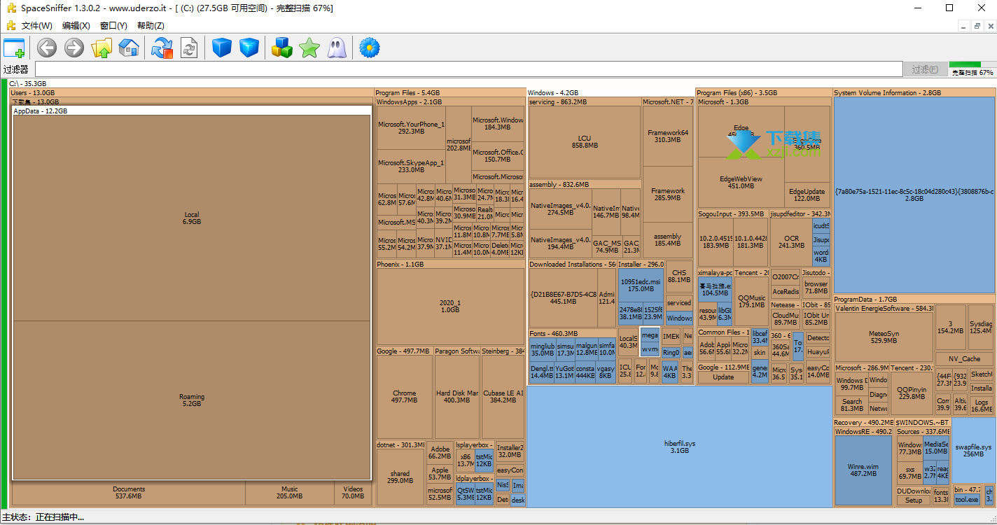The width and height of the screenshot is (997, 525).
Task: Select the shared 299.0MB dotnet block
Action: click(400, 477)
